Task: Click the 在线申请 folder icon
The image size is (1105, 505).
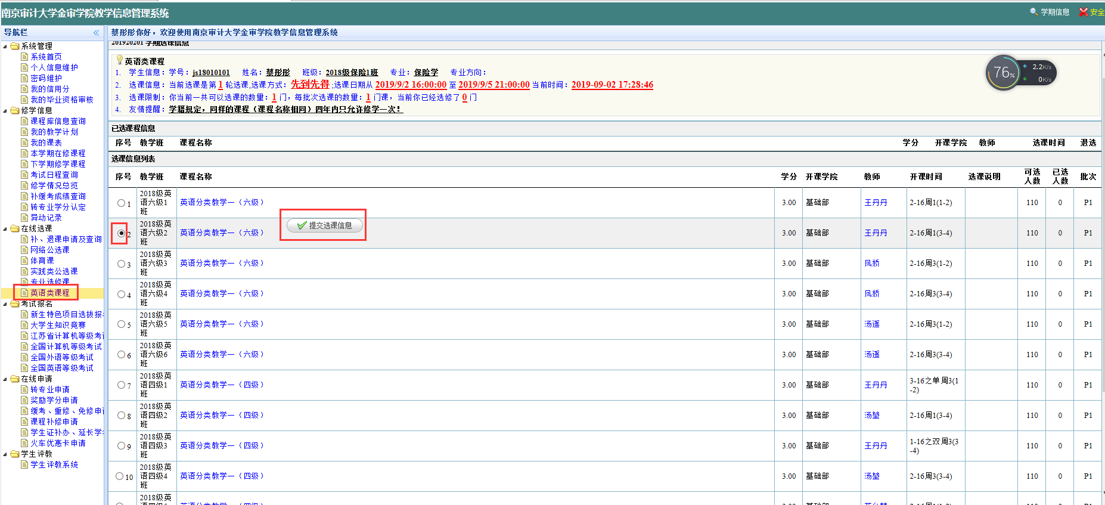Action: pyautogui.click(x=15, y=379)
